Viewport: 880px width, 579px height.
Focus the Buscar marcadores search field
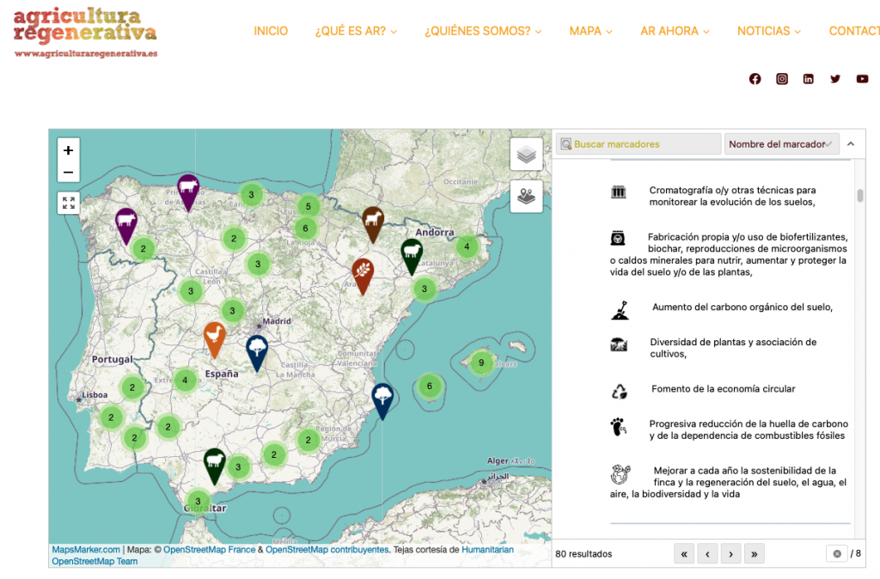point(639,144)
